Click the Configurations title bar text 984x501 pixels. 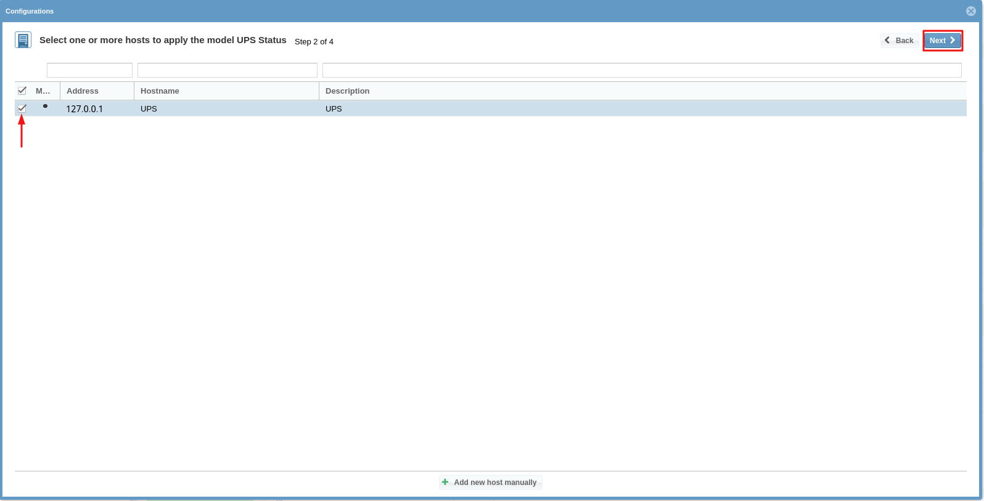pos(30,11)
